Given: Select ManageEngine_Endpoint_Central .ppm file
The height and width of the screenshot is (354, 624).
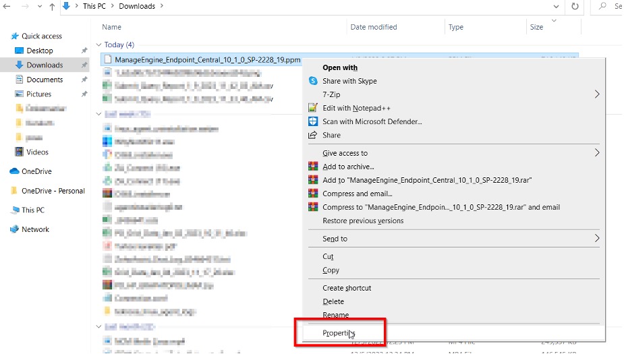Looking at the screenshot, I should 207,59.
